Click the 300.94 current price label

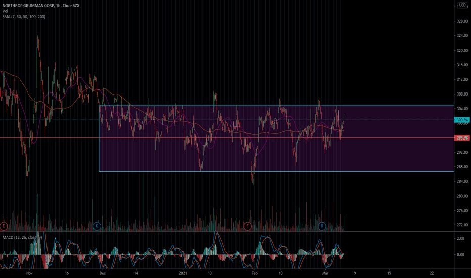pyautogui.click(x=462, y=120)
